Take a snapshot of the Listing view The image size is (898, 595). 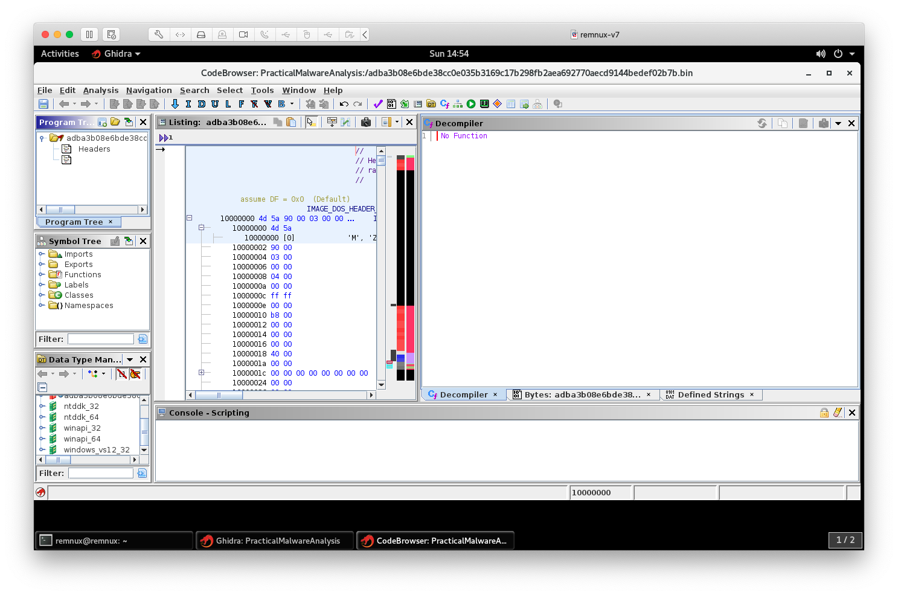coord(366,122)
